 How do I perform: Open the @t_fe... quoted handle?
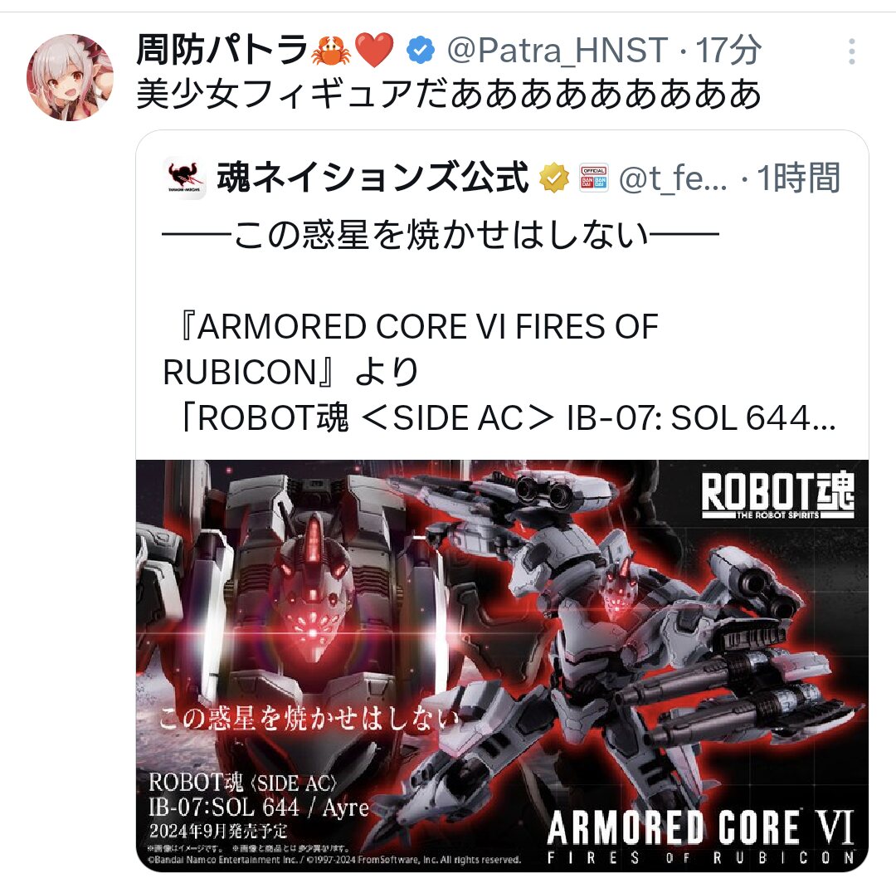(673, 178)
